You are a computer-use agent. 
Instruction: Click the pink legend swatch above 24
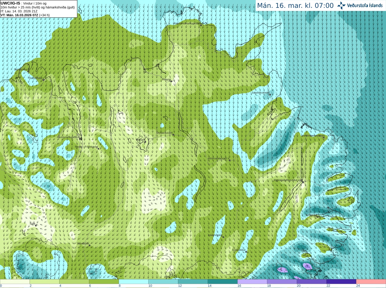[x=371, y=282]
